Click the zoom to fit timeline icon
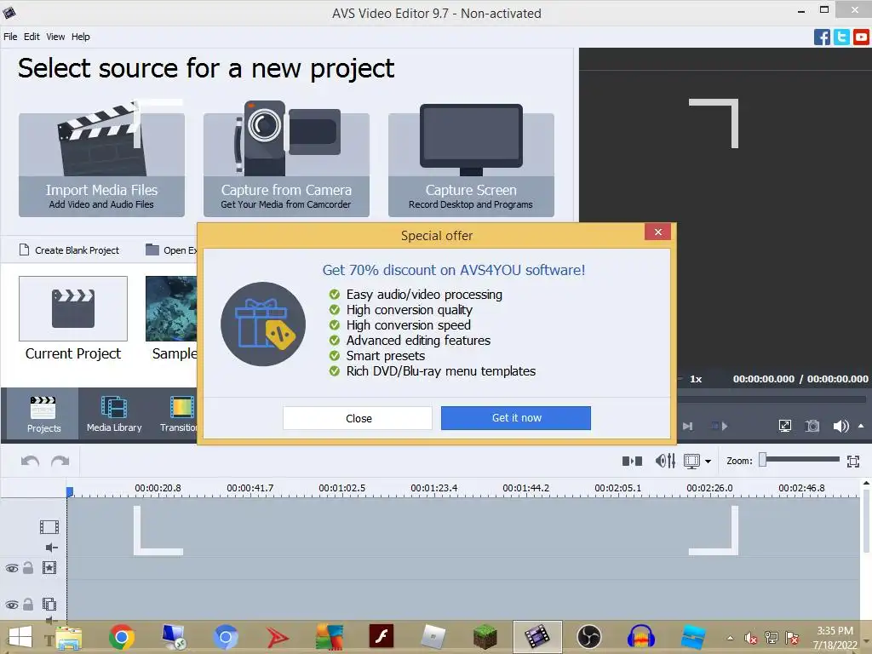This screenshot has height=654, width=872. click(x=853, y=461)
